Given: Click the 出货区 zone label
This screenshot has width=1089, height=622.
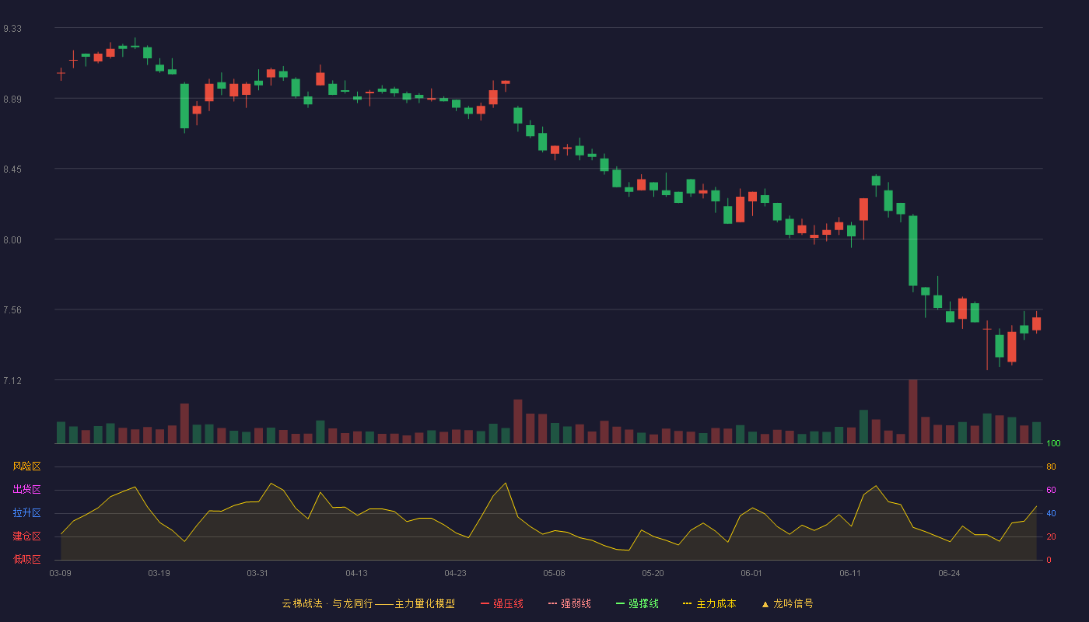Looking at the screenshot, I should click(26, 490).
